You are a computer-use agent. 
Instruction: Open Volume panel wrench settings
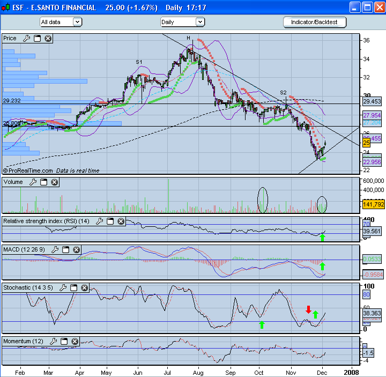point(33,182)
